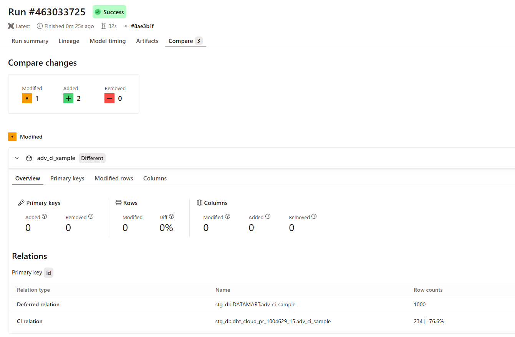515x337 pixels.
Task: Click the Success status badge
Action: click(109, 12)
